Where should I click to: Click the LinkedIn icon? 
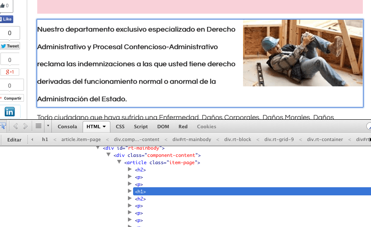tap(10, 112)
